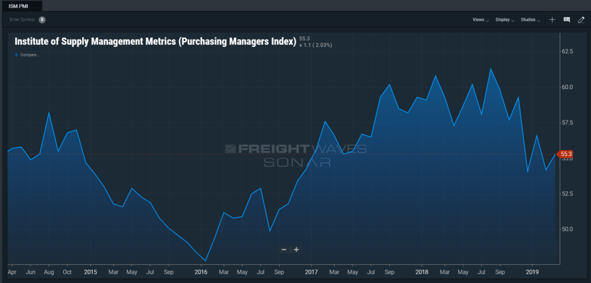Click the Aug label before 2015

[x=48, y=271]
